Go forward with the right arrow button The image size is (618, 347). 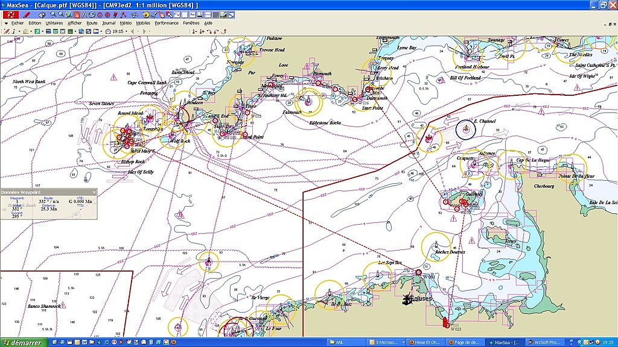click(144, 31)
